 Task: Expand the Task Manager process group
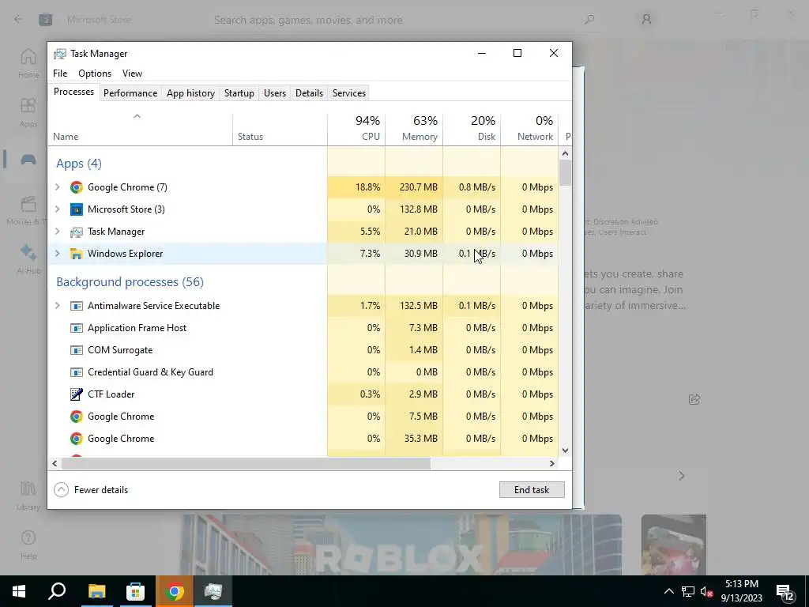57,232
